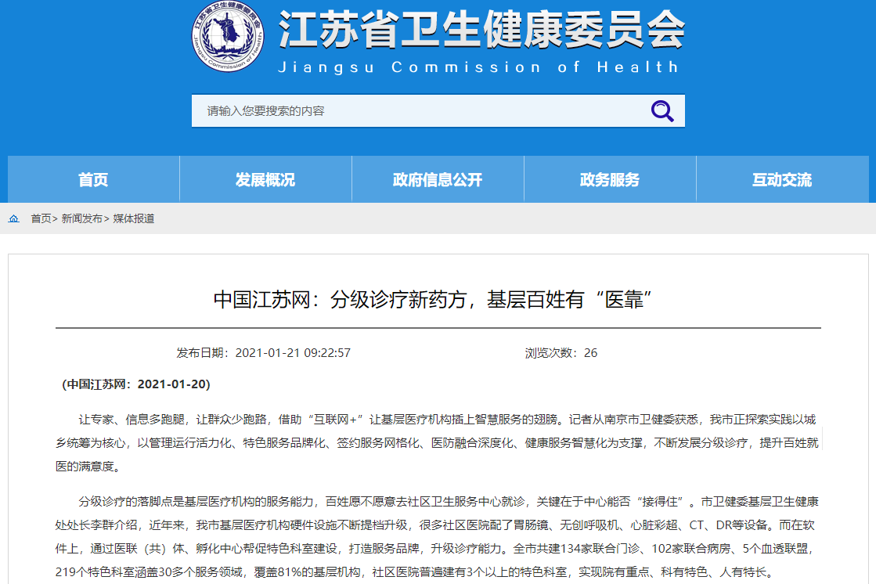Navigate to 新闻发布 in the breadcrumb
The width and height of the screenshot is (876, 584).
[81, 219]
